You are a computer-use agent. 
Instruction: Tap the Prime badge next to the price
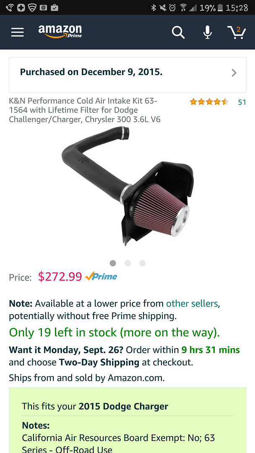(x=101, y=276)
